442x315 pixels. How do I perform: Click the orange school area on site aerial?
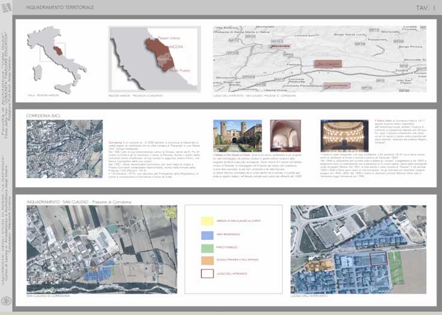tap(320, 265)
